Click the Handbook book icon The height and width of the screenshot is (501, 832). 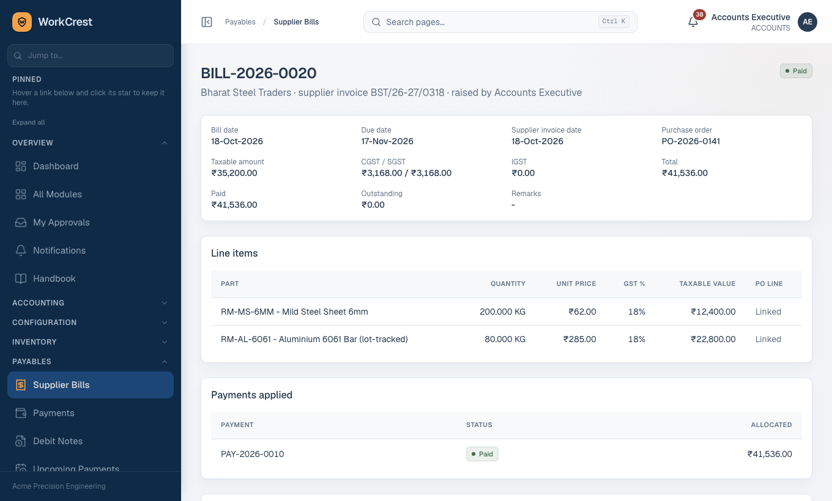pos(21,279)
